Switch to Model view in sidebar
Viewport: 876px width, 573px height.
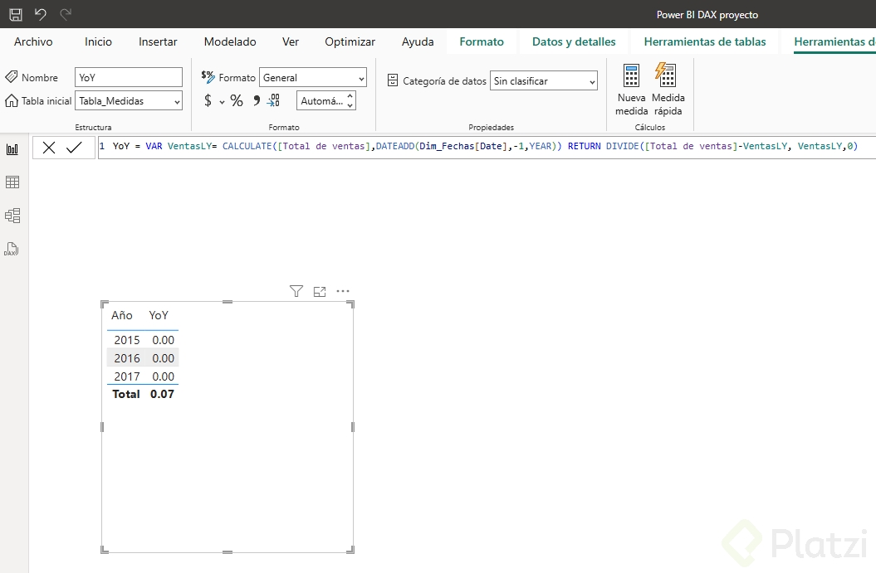pos(12,216)
